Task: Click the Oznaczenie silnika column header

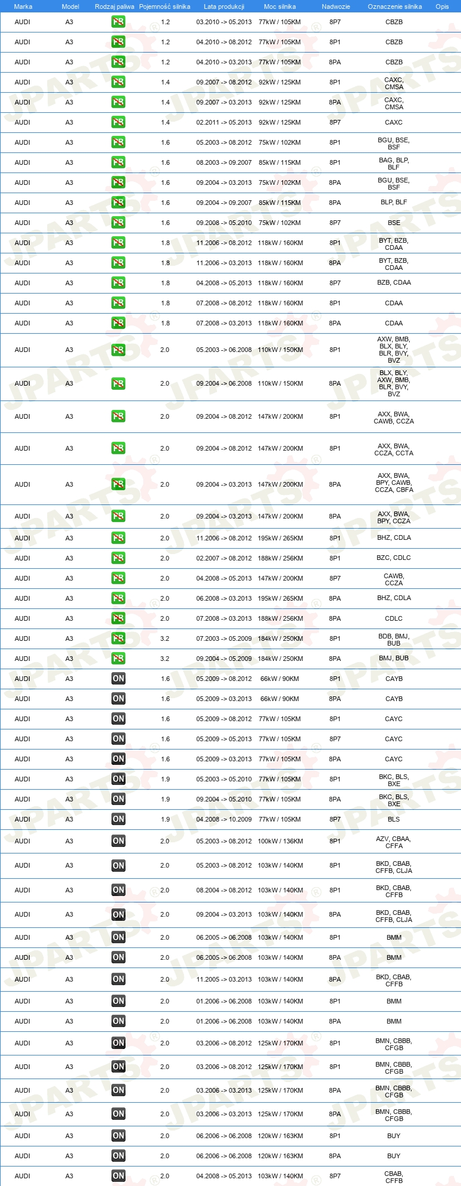Action: 395,6
